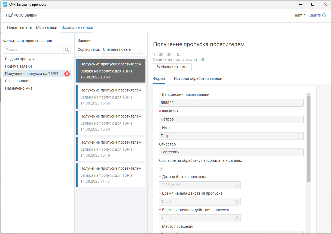Screen dimensions: 332x234
Task: Click the calendar icon in pass date field
Action: coord(237,185)
